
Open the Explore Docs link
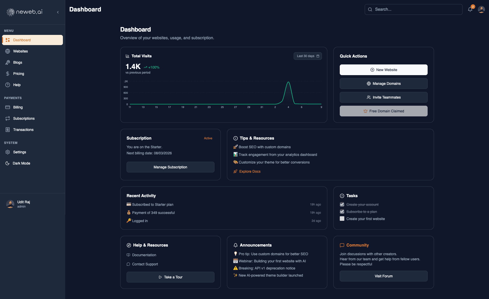click(250, 171)
